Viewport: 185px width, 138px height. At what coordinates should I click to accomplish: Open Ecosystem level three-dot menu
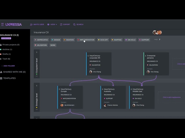[37, 76]
